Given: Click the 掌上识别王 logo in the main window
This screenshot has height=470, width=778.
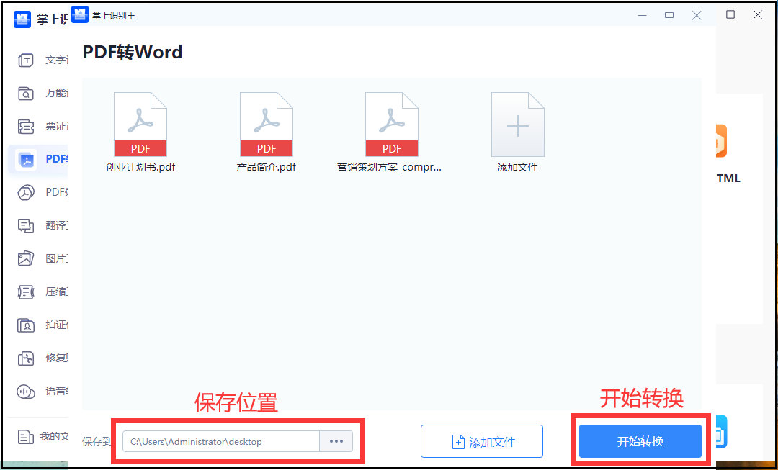Looking at the screenshot, I should click(x=22, y=19).
